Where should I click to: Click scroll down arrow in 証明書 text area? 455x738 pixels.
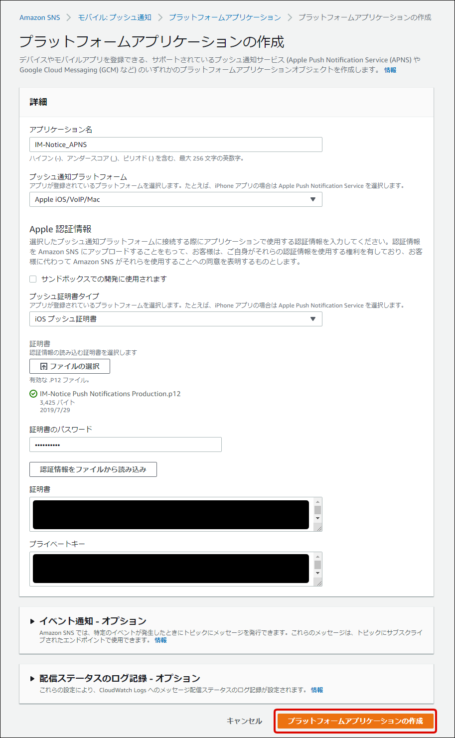point(317,518)
